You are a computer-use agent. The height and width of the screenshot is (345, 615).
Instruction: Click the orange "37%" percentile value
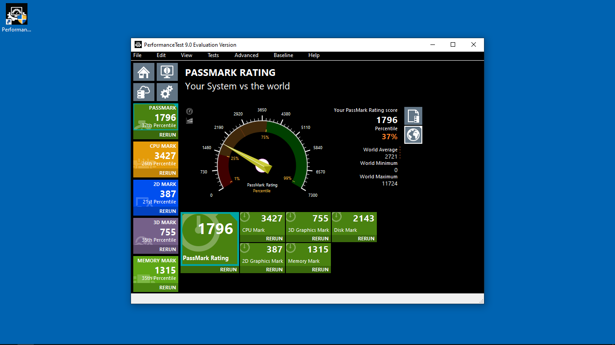(x=390, y=137)
